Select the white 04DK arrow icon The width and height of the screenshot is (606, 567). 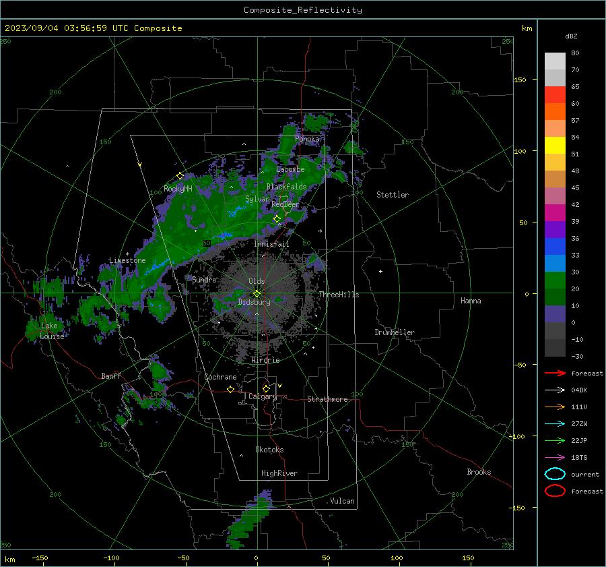click(555, 390)
